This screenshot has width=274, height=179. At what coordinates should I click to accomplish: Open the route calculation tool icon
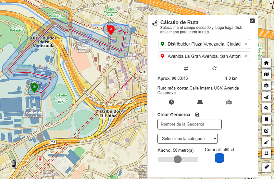[x=266, y=97]
